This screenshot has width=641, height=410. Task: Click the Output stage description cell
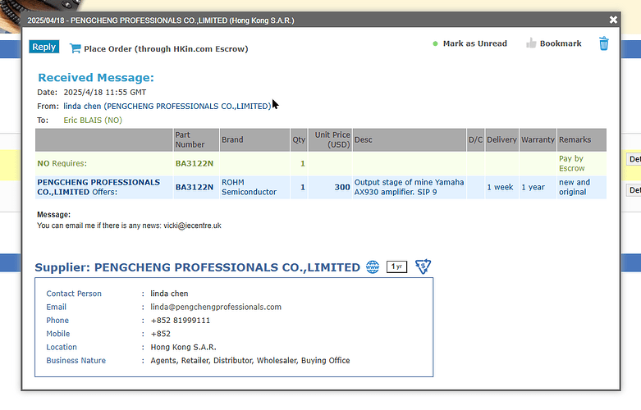409,188
